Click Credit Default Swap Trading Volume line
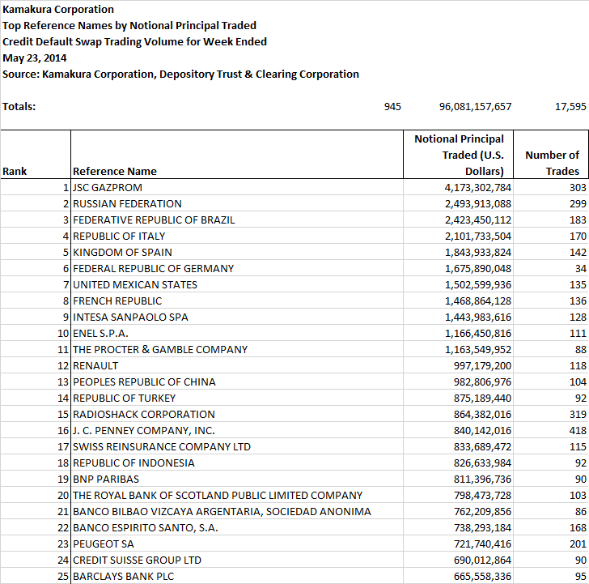 click(134, 42)
